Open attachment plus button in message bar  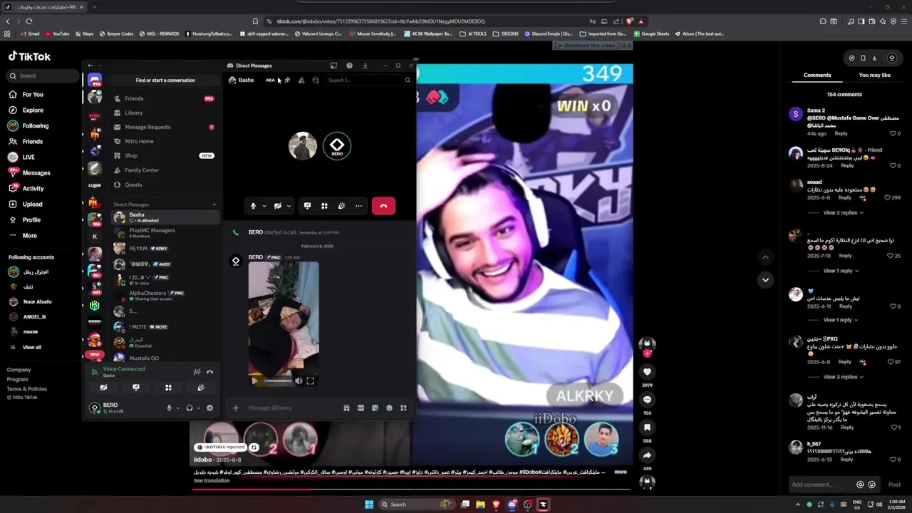point(236,408)
